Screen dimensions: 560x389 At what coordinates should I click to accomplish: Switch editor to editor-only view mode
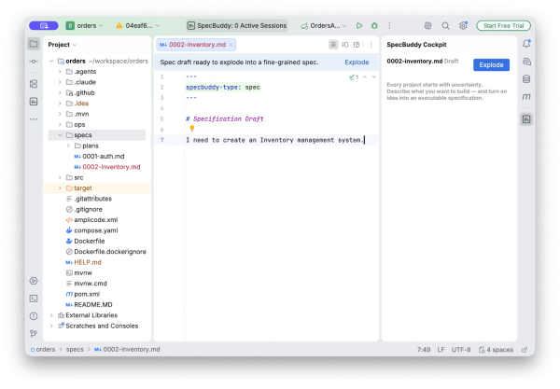coord(333,45)
